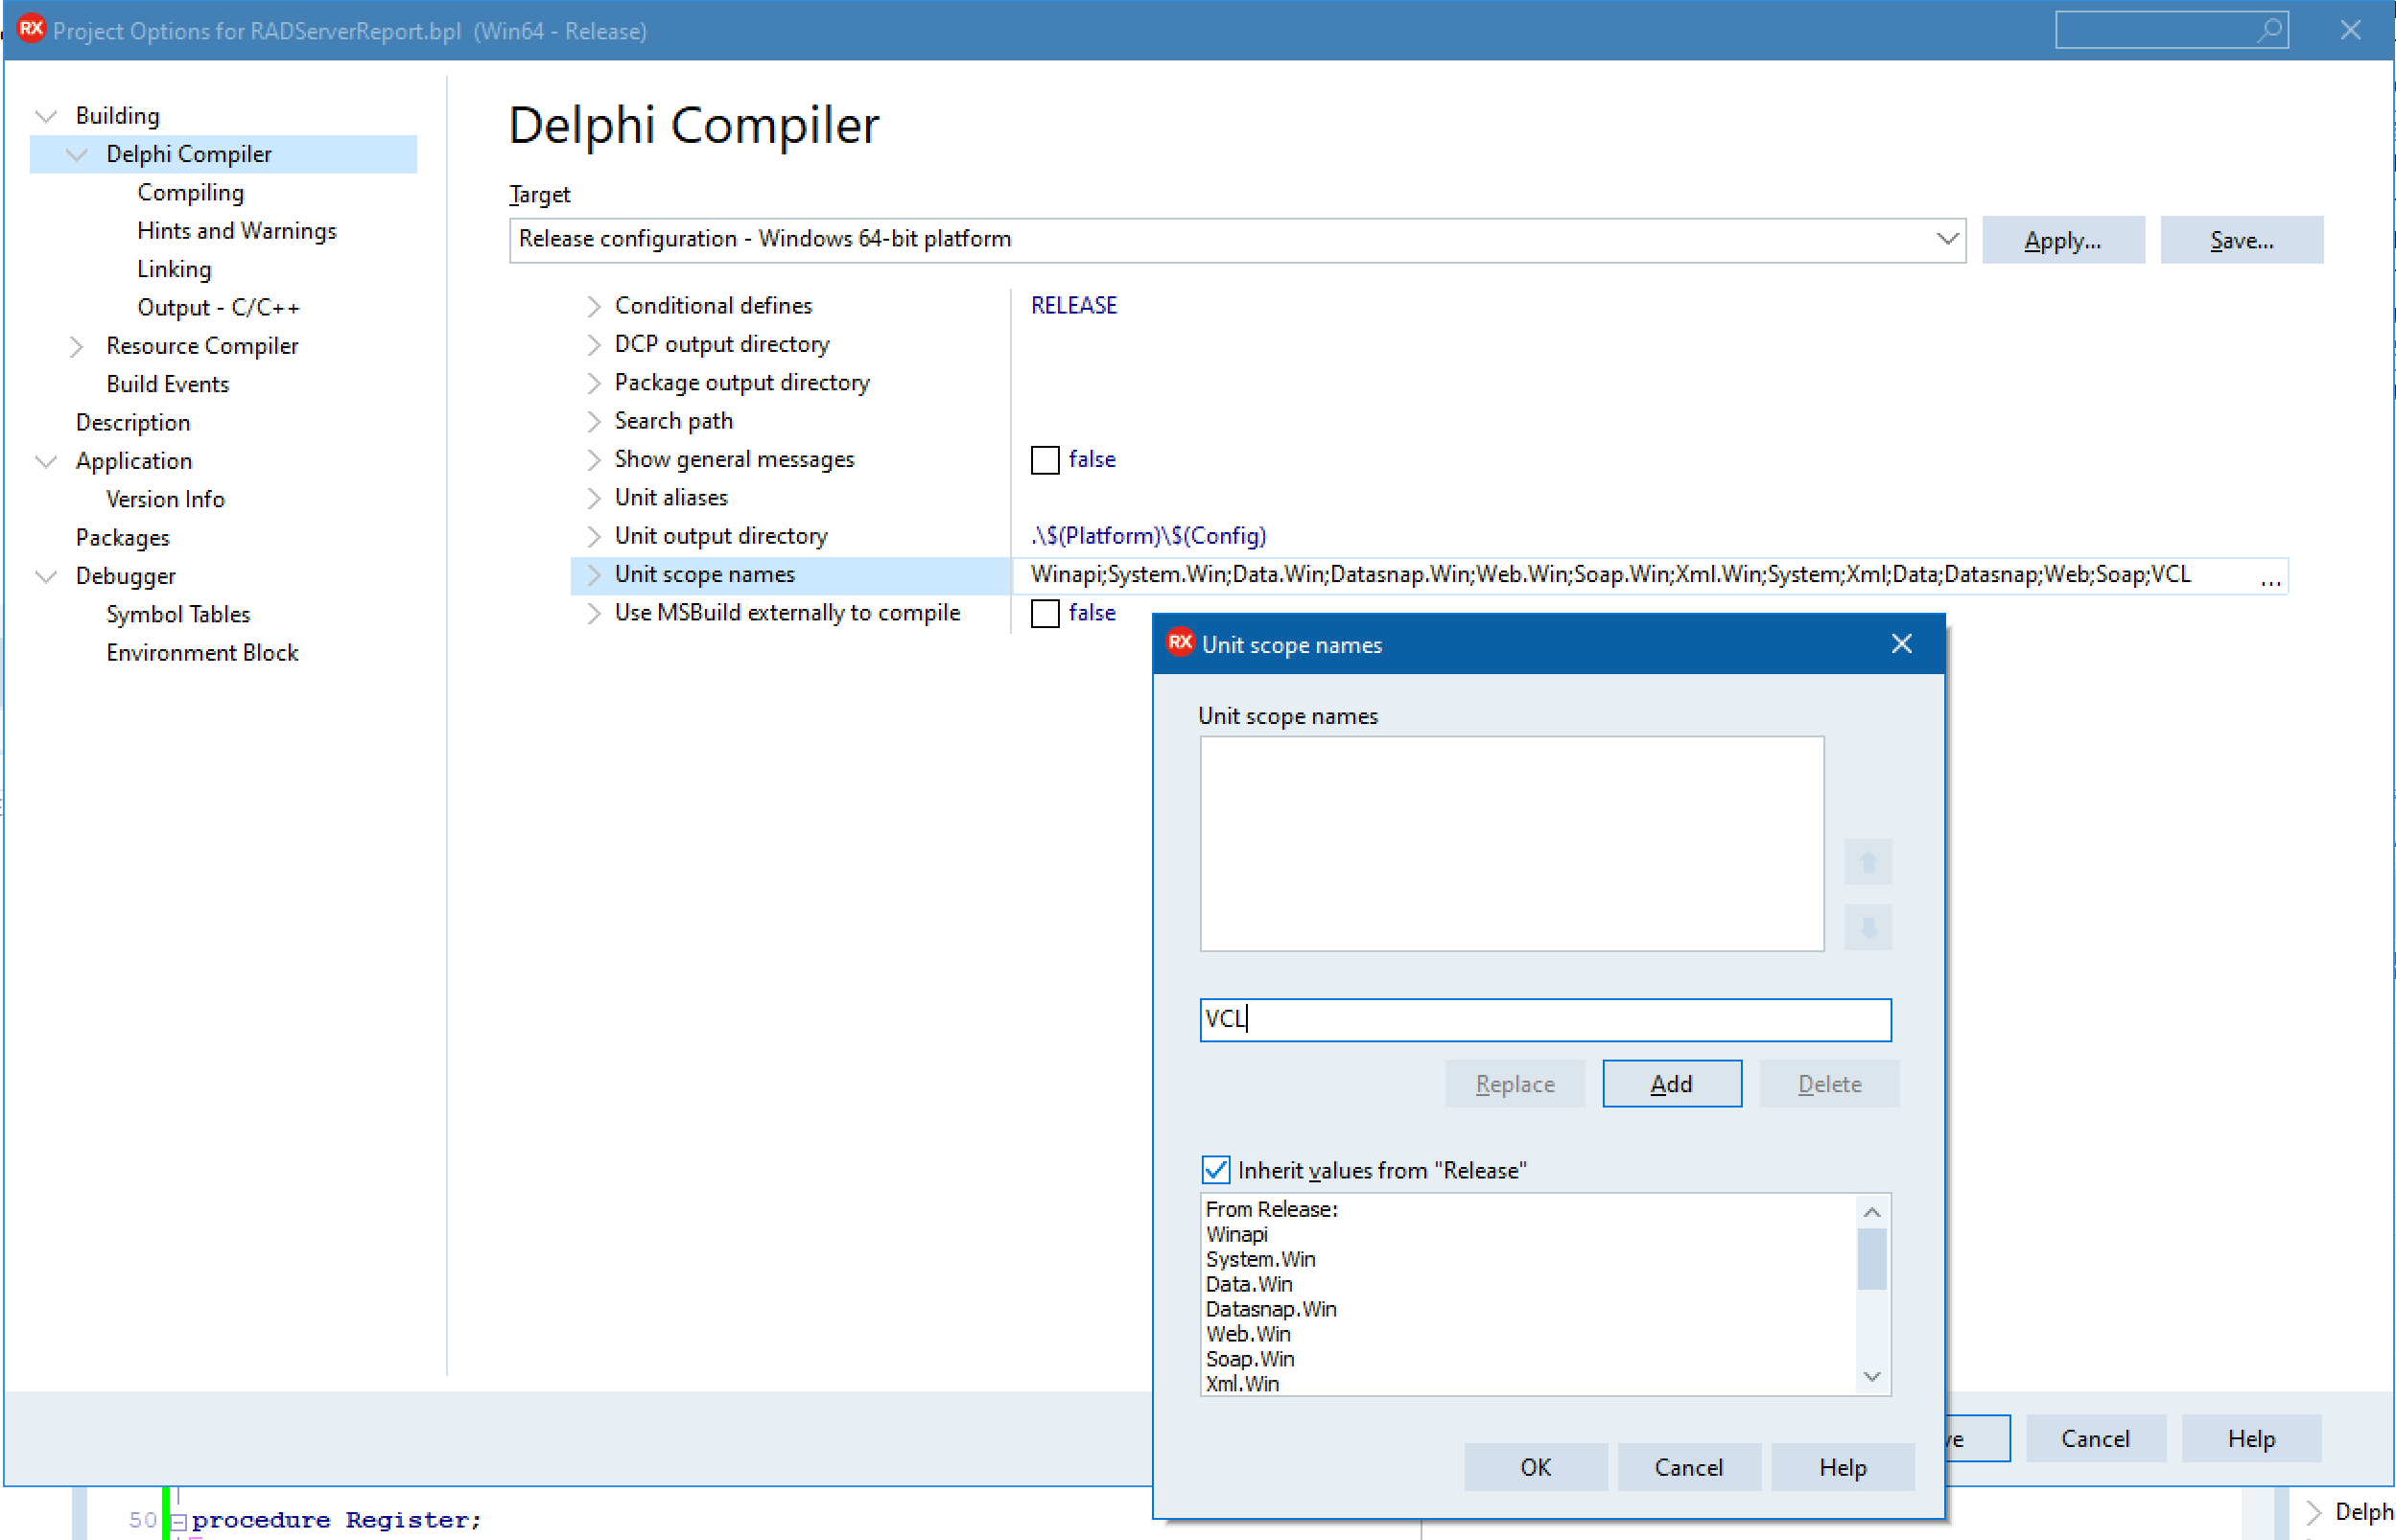
Task: Select Packages in options tree
Action: 122,538
